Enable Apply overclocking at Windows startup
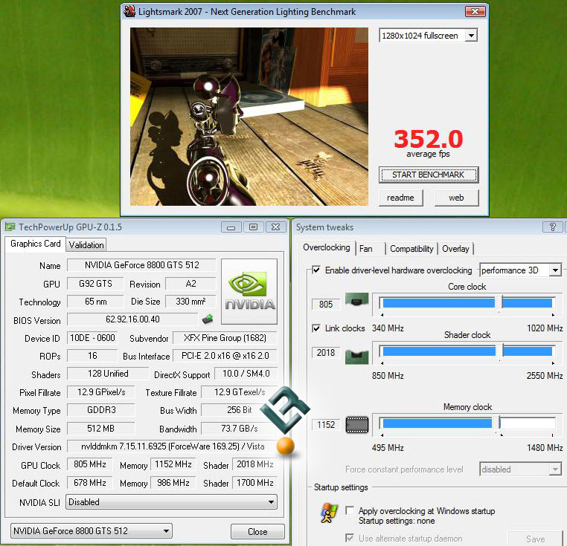Viewport: 567px width, 546px height. pos(350,510)
